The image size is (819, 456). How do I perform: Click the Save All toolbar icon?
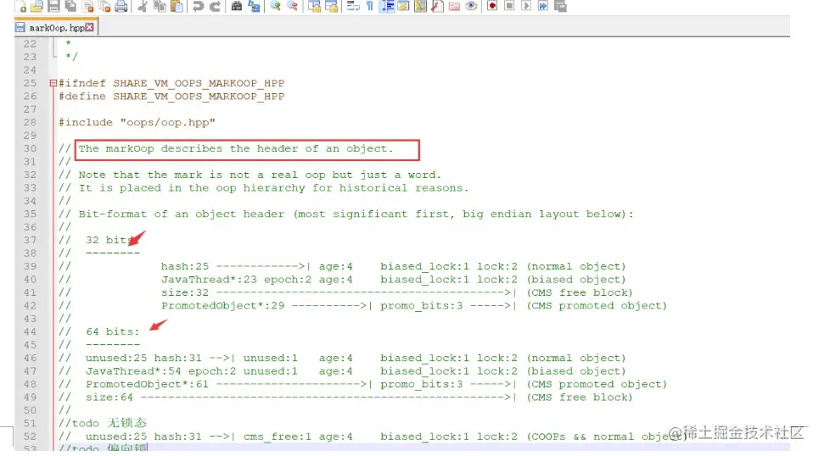click(x=70, y=6)
